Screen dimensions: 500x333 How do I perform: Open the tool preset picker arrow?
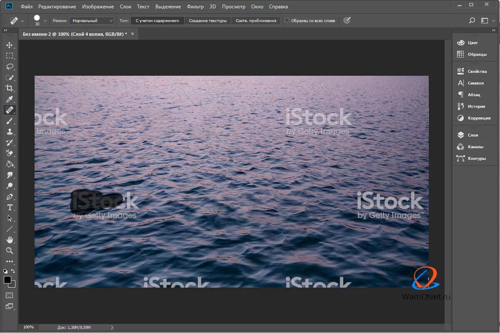coord(22,20)
